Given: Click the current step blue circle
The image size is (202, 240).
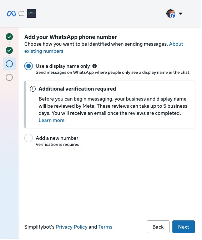Looking at the screenshot, I should click(9, 64).
